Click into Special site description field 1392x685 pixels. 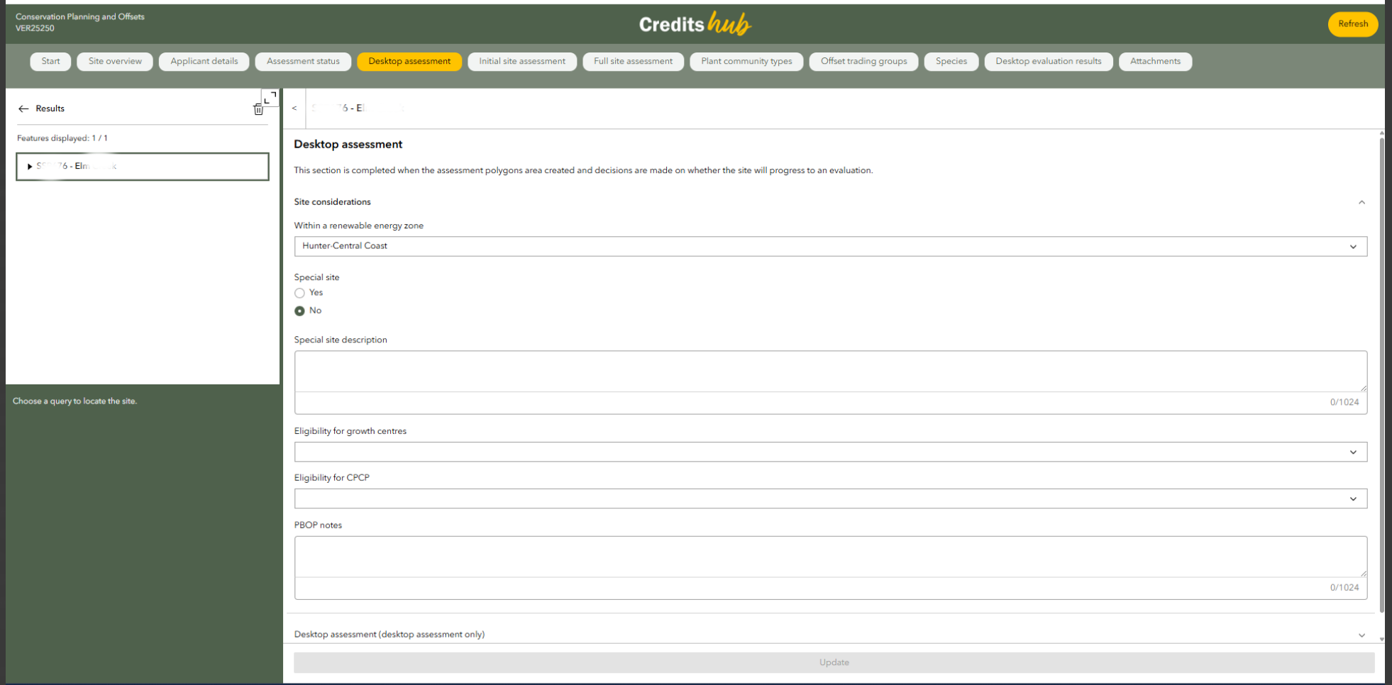831,372
